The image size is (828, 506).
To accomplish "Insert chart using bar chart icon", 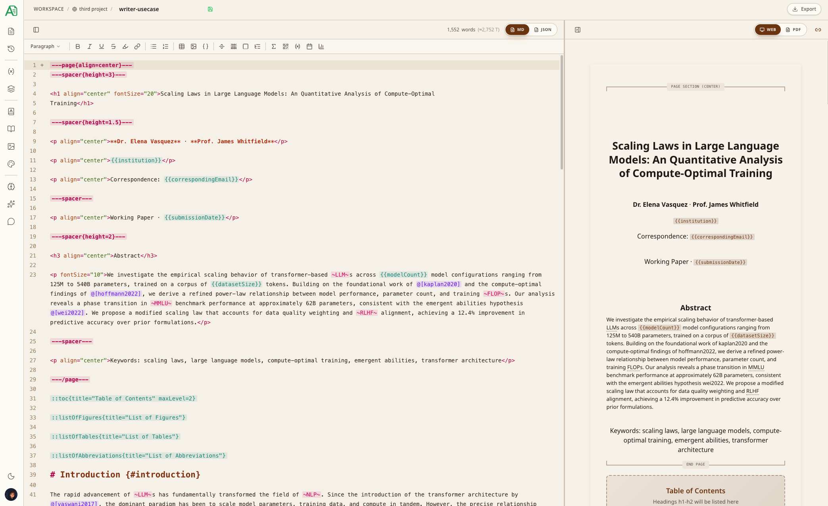I will 321,46.
